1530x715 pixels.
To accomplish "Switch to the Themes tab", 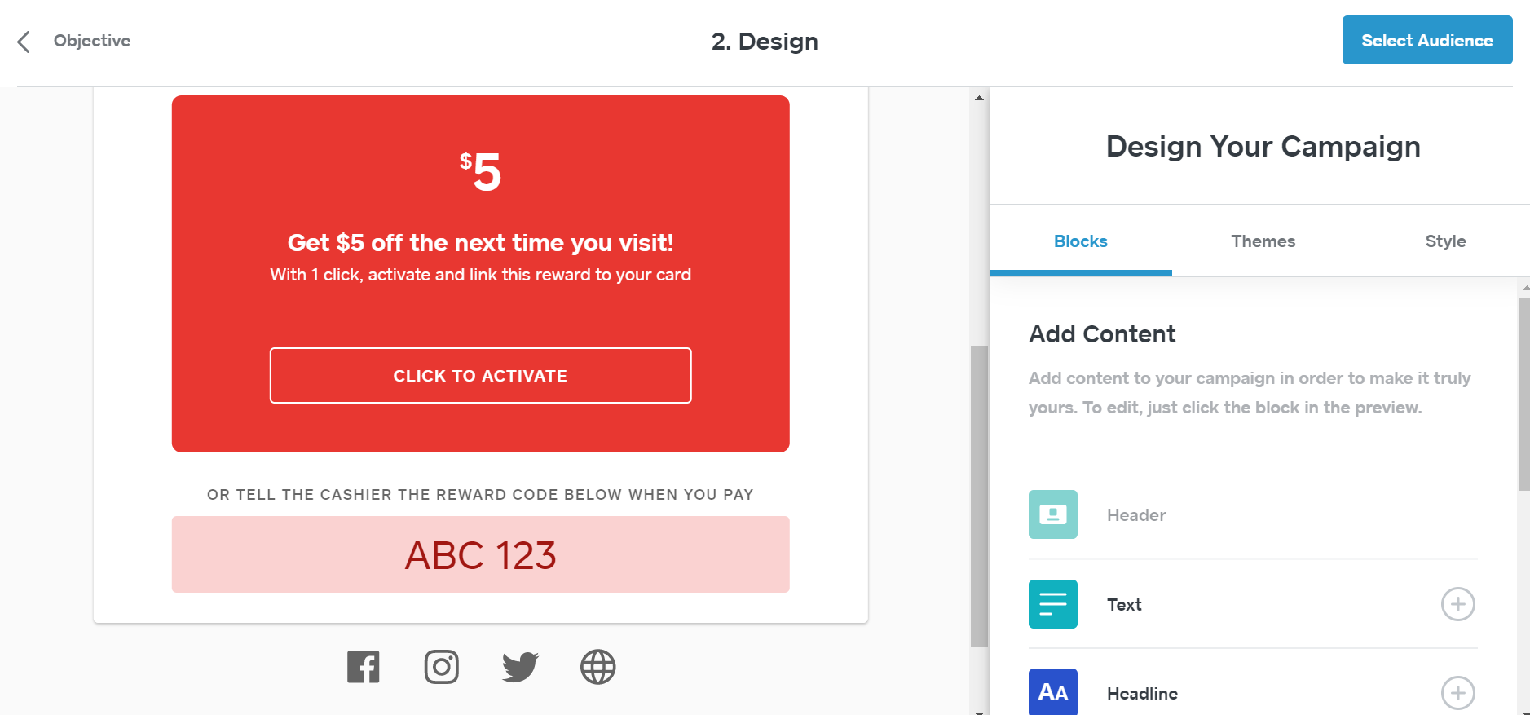I will pyautogui.click(x=1263, y=241).
